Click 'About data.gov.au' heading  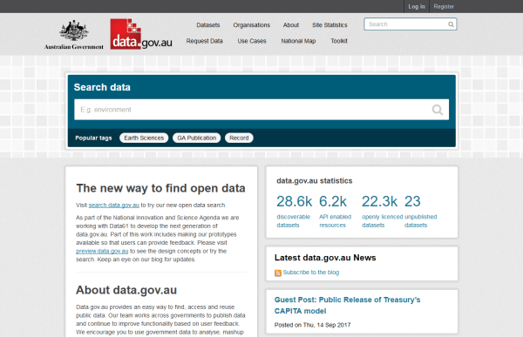126,290
